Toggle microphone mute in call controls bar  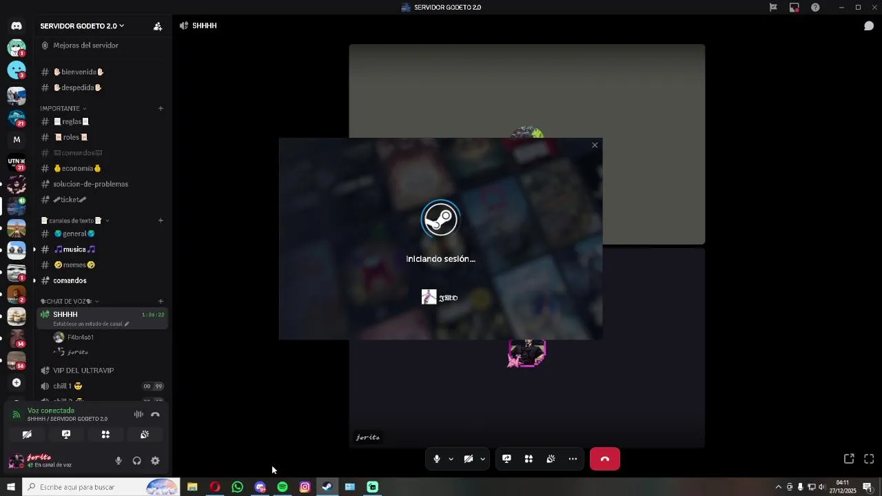click(437, 459)
